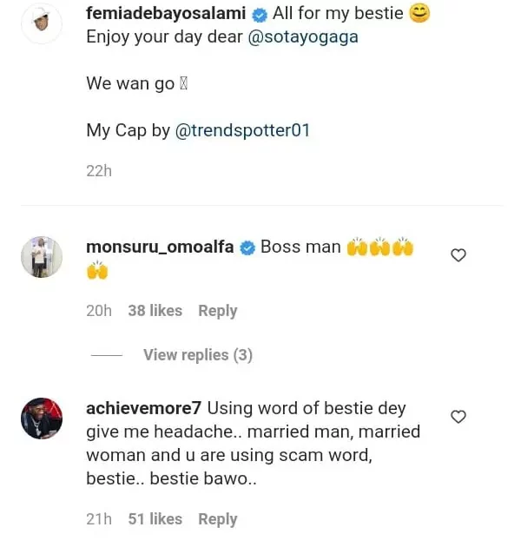Click the verified badge beside monsuru_omoalfa
The height and width of the screenshot is (547, 521).
click(247, 247)
